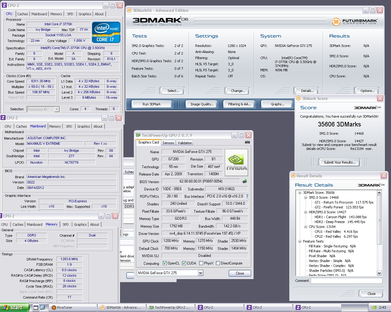The height and width of the screenshot is (312, 391).
Task: Click the NVIDIA logo in GPU-Z
Action: [x=236, y=163]
